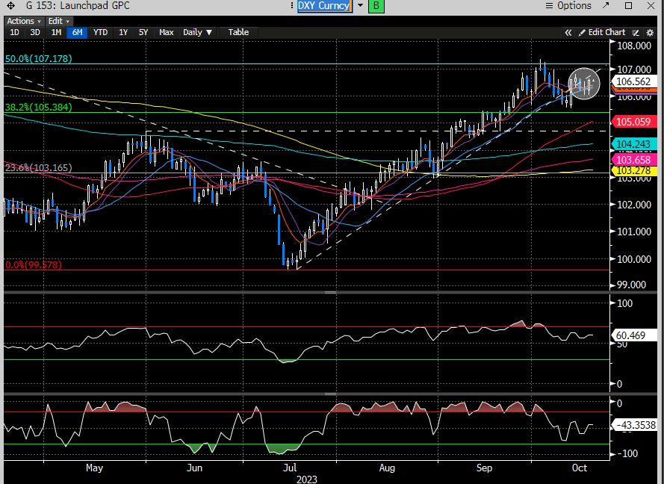The image size is (664, 484).
Task: Click the circled latest candles highlight
Action: pos(584,83)
